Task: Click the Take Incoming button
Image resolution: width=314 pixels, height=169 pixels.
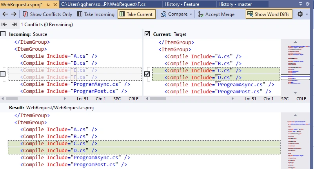Action: pyautogui.click(x=96, y=14)
